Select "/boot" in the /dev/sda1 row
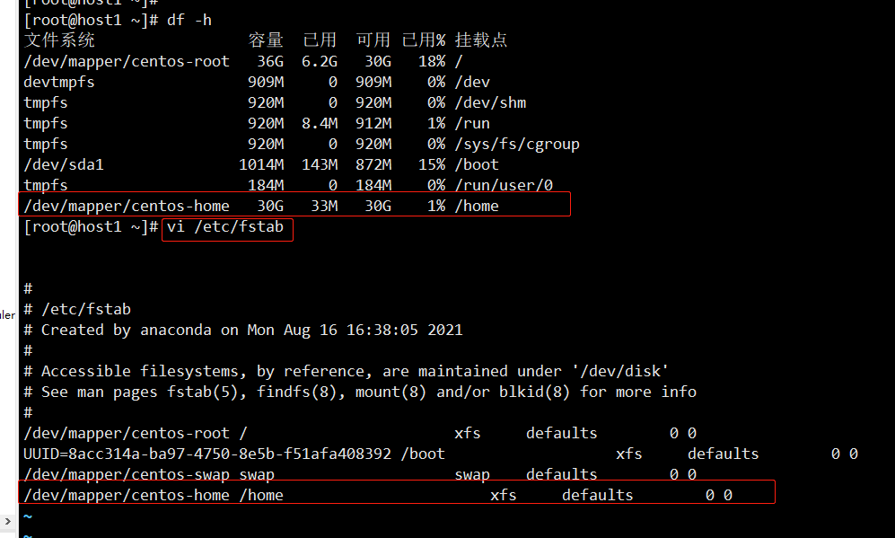Image resolution: width=895 pixels, height=538 pixels. pos(477,164)
